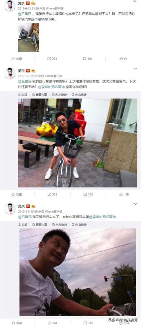Repost second post showing 238 shares
Image resolution: width=141 pixels, height=325 pixels.
[x=52, y=194]
